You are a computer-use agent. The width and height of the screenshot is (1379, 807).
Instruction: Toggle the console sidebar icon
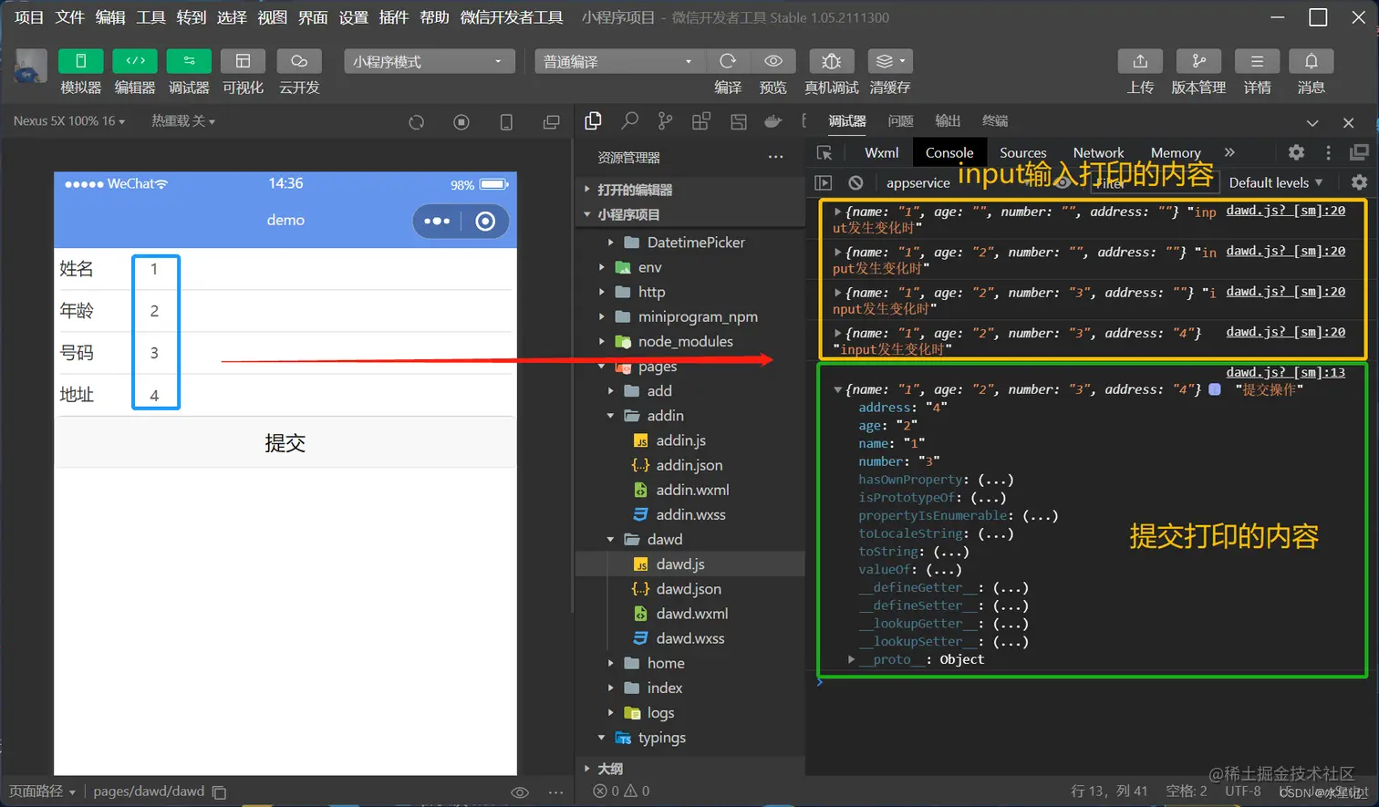point(824,182)
